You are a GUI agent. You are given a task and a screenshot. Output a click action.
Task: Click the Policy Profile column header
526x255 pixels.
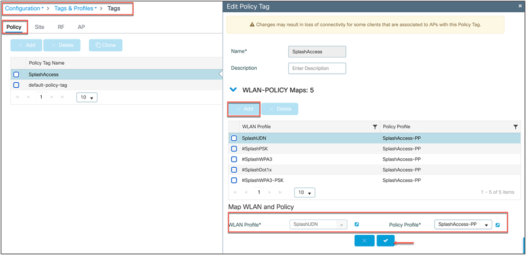(x=396, y=127)
